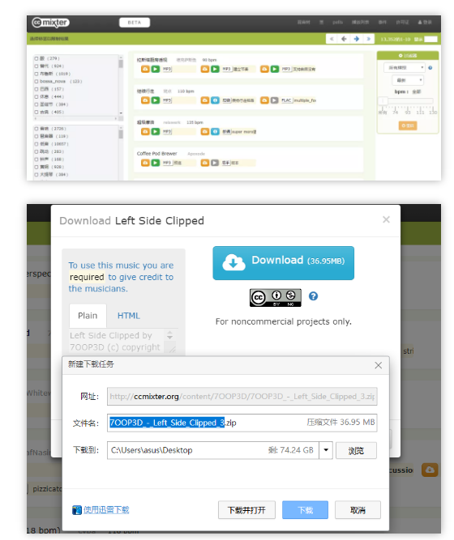Switch to the Plain attribution tab
Screen dimensions: 454x540
pos(88,316)
